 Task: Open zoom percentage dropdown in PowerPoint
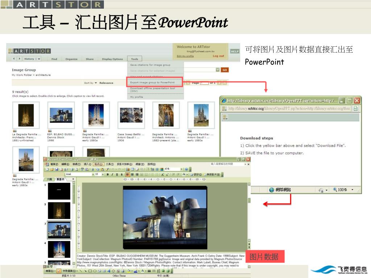[x=182, y=169]
